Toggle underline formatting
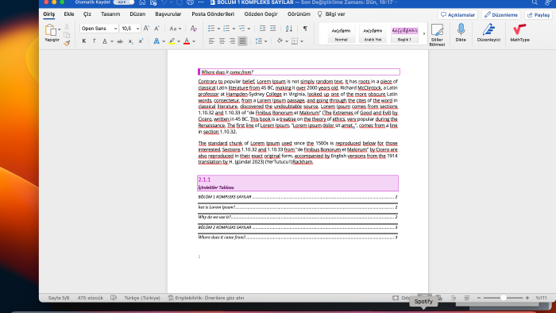The image size is (556, 313). (x=105, y=41)
